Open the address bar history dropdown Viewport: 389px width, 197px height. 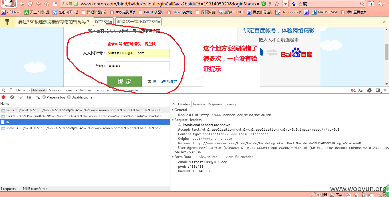[x=285, y=4]
